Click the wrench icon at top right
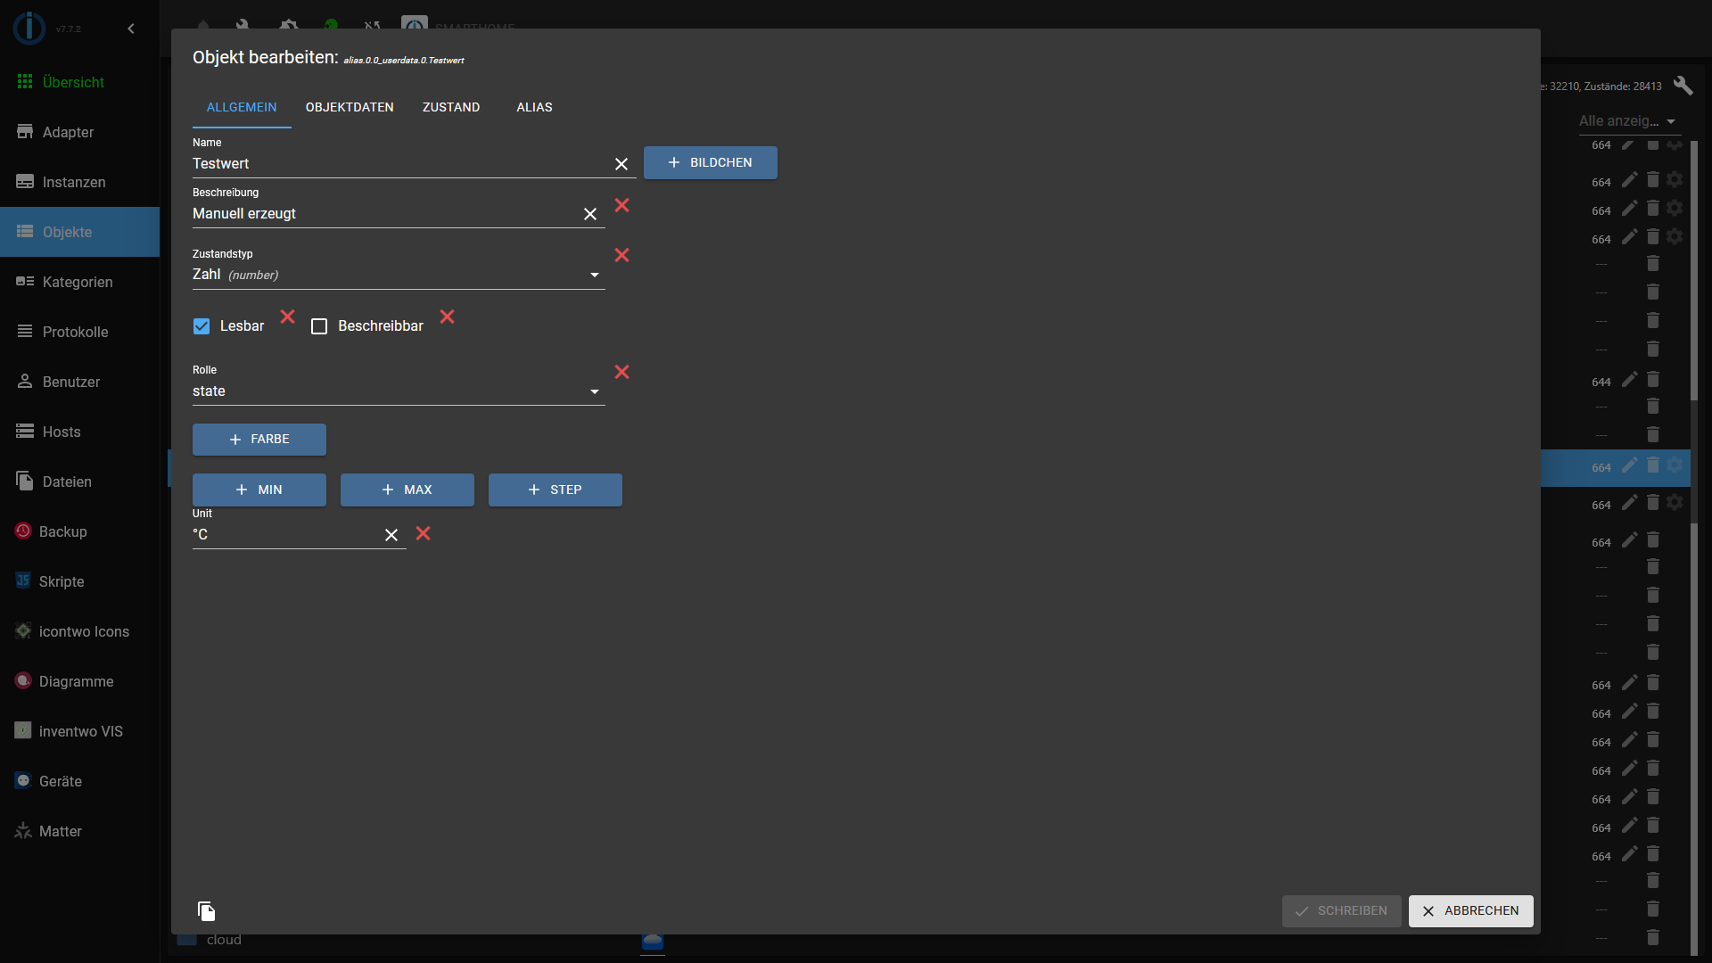This screenshot has height=963, width=1712. click(x=1683, y=86)
